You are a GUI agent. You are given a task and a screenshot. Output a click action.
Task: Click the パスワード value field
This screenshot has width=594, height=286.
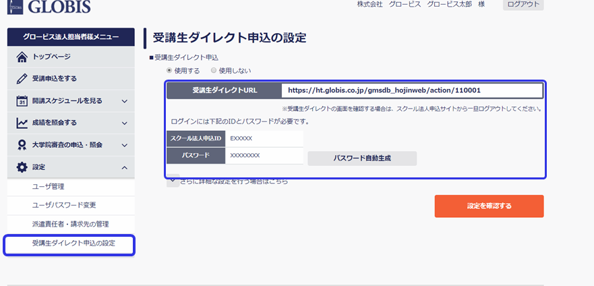pos(264,156)
